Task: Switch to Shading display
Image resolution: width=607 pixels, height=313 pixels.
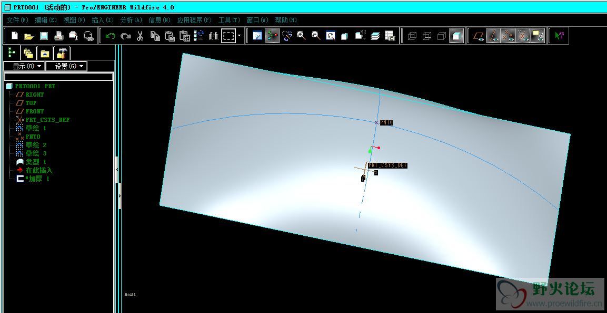Action: (457, 36)
